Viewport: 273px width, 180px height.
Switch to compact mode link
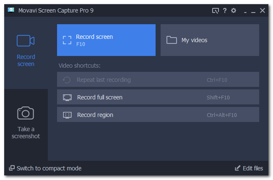pyautogui.click(x=45, y=168)
